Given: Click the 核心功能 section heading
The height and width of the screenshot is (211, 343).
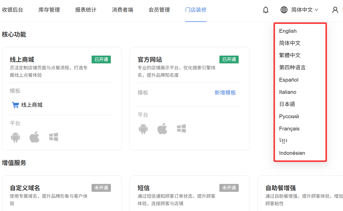Looking at the screenshot, I should [14, 35].
